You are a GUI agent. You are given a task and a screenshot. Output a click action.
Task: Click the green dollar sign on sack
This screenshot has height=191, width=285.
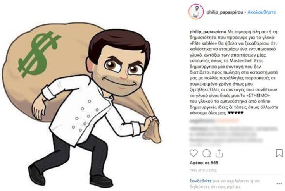(x=40, y=54)
